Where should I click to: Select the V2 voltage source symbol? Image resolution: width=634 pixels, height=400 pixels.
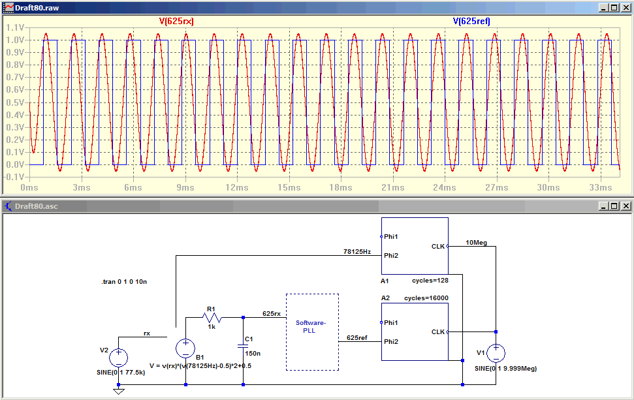[x=118, y=358]
